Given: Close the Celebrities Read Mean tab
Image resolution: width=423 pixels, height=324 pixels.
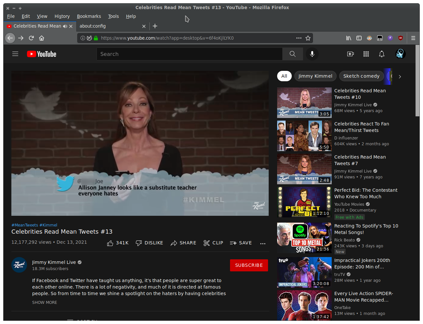Looking at the screenshot, I should (x=71, y=26).
